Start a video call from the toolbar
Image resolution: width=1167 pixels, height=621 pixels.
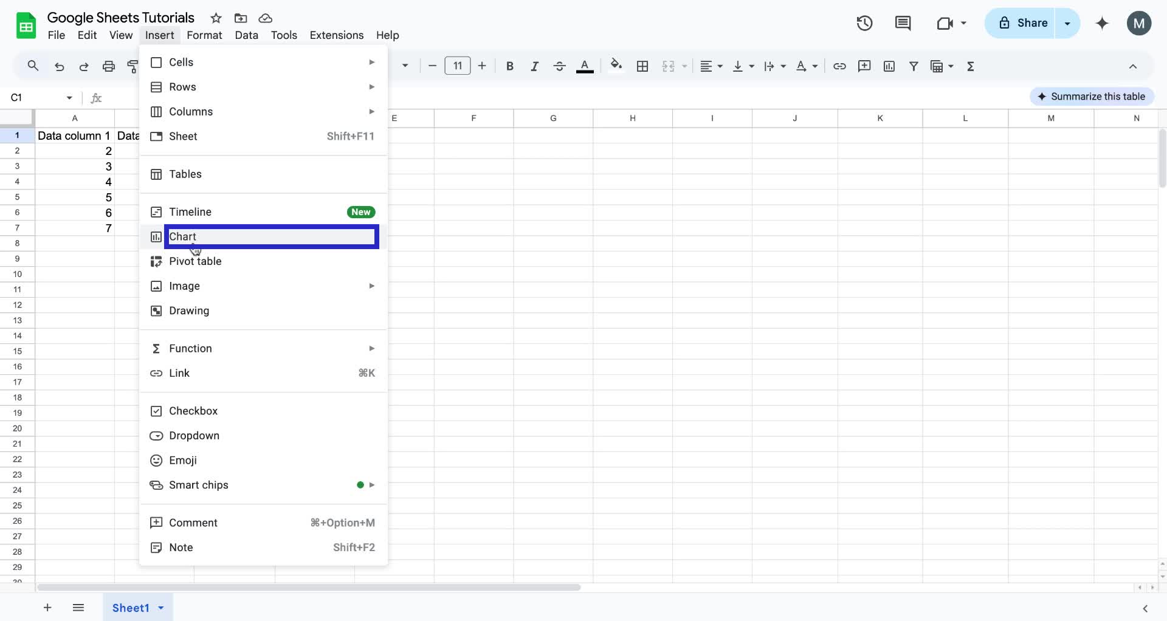tap(946, 23)
